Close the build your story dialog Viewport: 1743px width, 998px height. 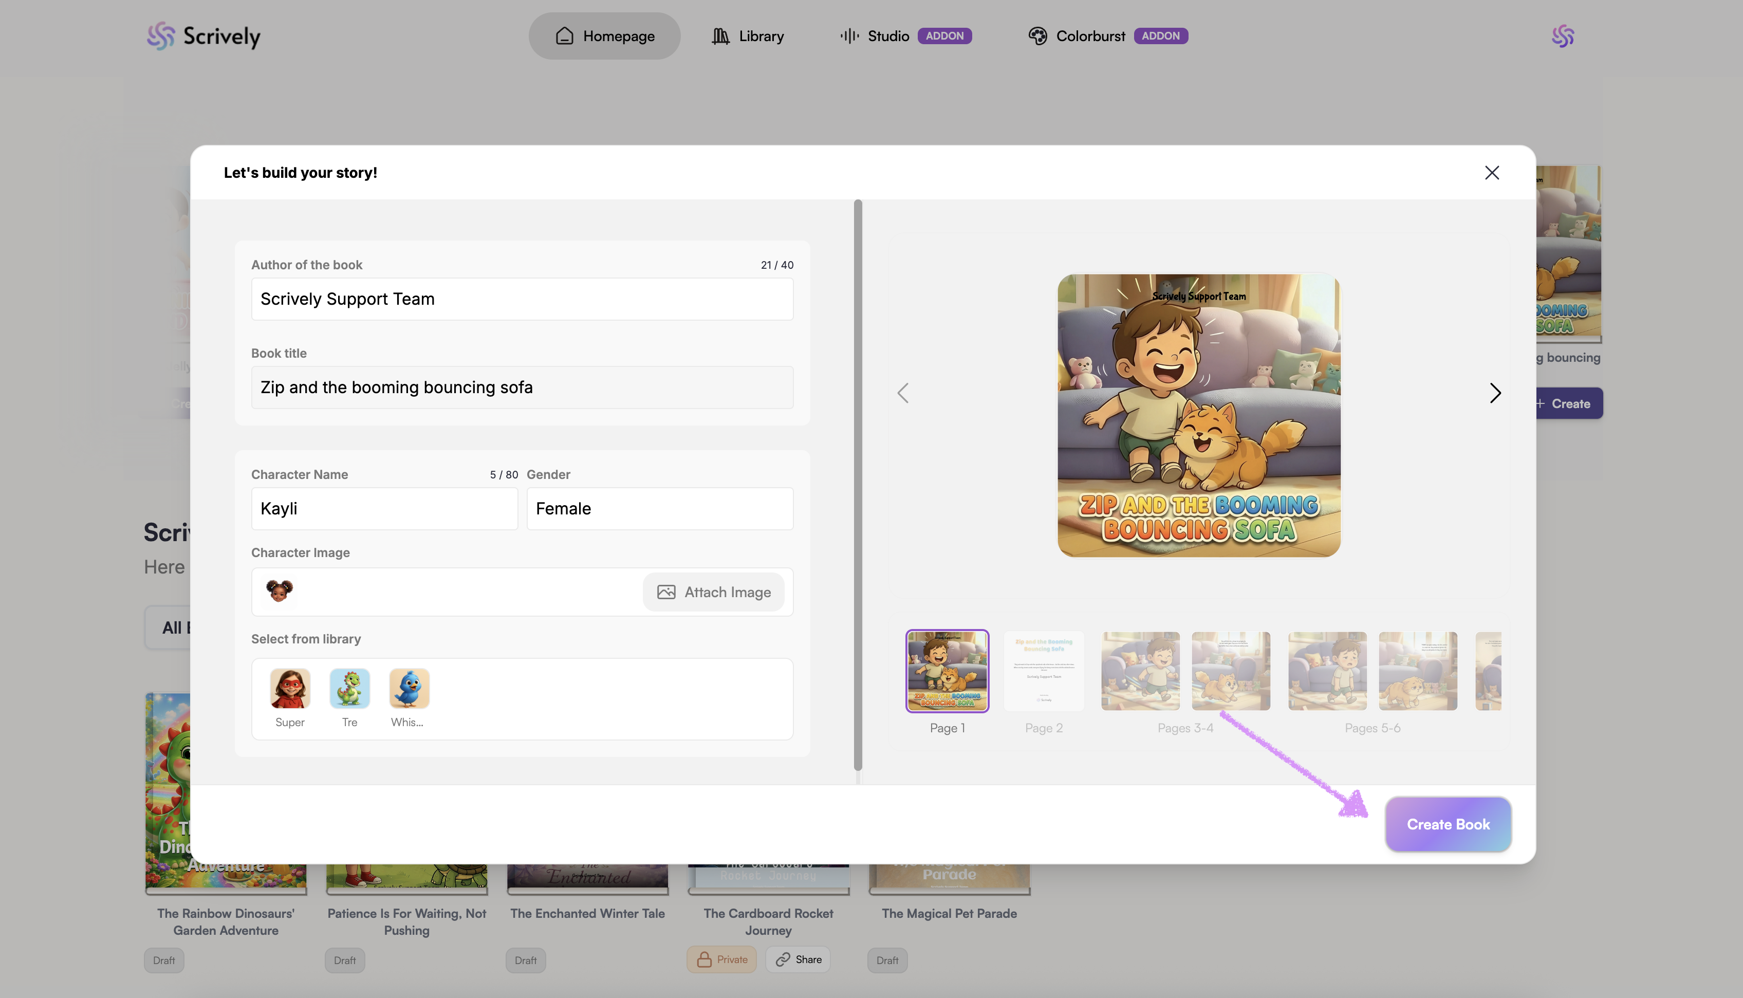pyautogui.click(x=1492, y=173)
